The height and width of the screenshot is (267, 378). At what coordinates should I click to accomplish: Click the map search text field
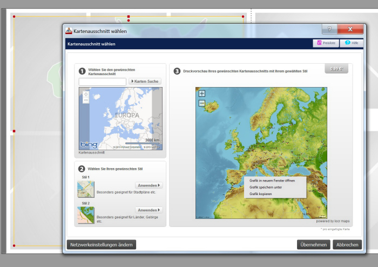[x=102, y=82]
